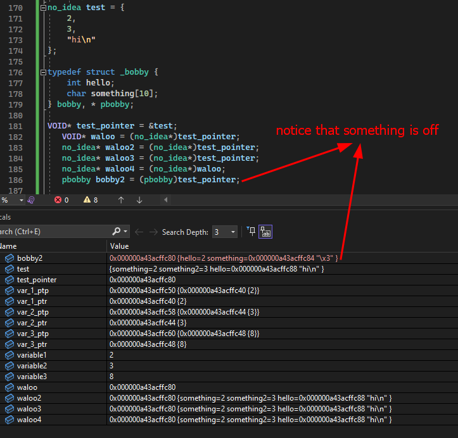Click the Name column header

pos(8,246)
